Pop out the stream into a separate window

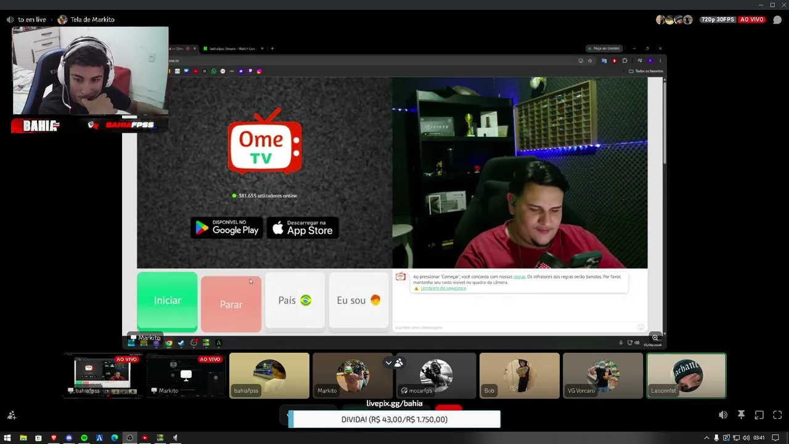[x=759, y=415]
